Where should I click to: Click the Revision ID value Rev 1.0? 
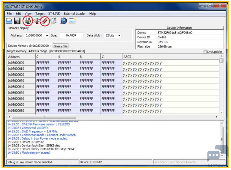(163, 42)
